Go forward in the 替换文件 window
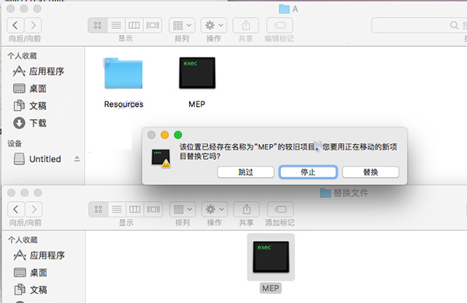Screen dimensions: 467x303 point(33,210)
